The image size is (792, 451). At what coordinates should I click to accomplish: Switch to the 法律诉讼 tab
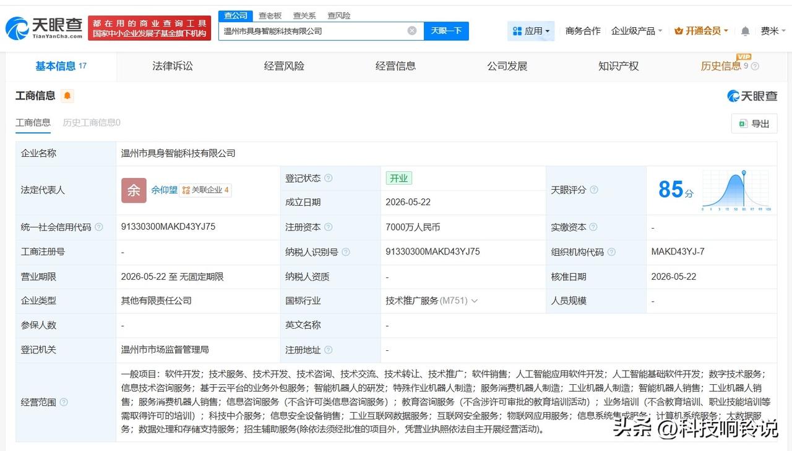click(173, 66)
